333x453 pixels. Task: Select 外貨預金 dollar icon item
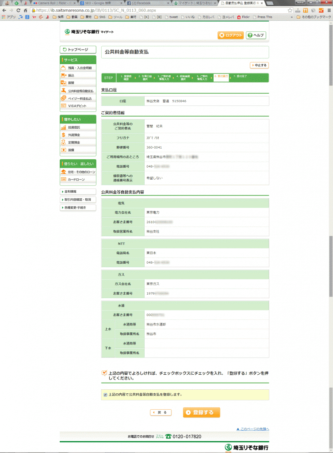pyautogui.click(x=64, y=135)
